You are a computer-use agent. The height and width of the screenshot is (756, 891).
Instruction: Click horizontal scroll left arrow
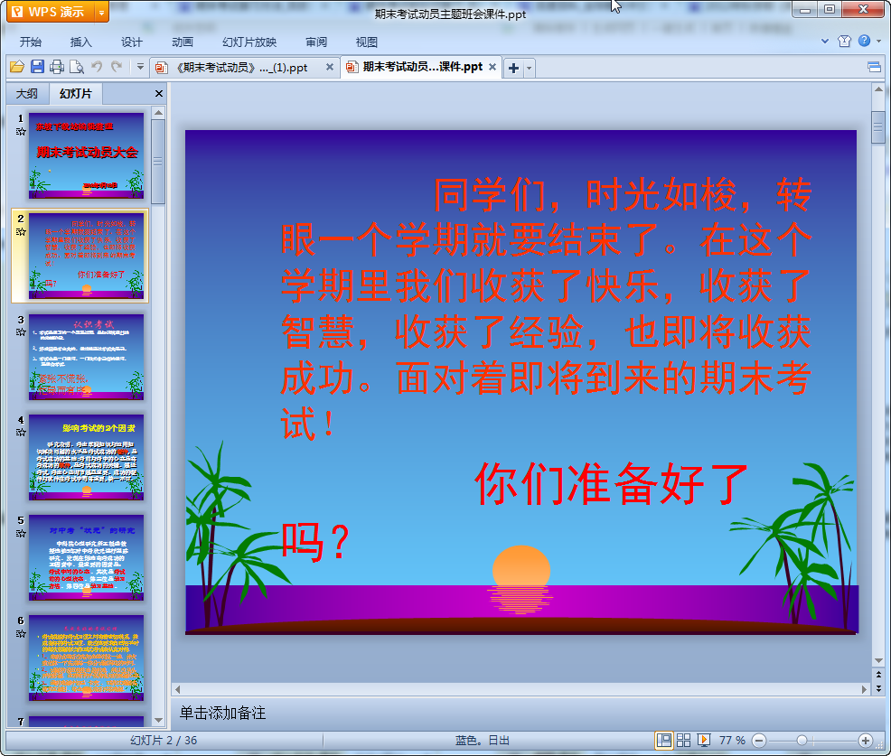click(x=177, y=689)
